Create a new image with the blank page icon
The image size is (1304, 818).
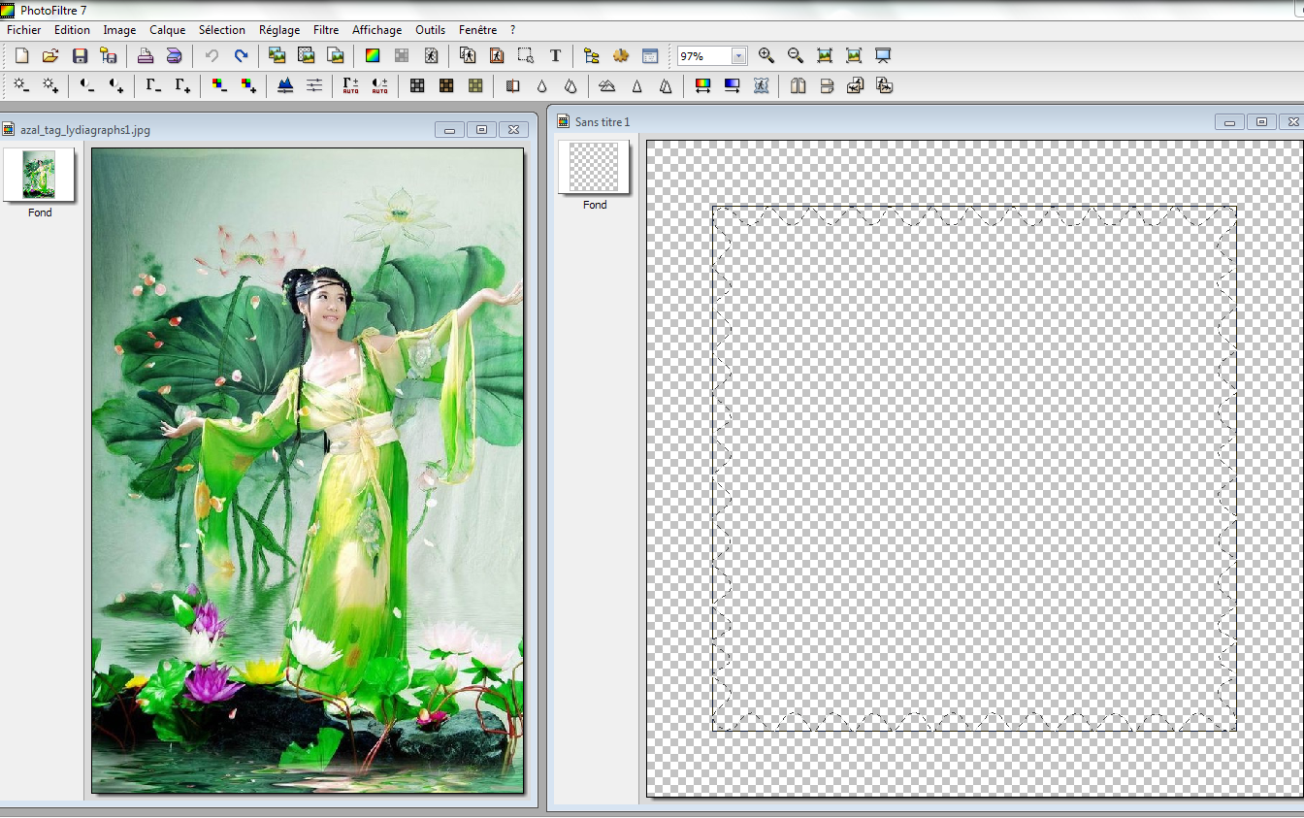point(21,56)
